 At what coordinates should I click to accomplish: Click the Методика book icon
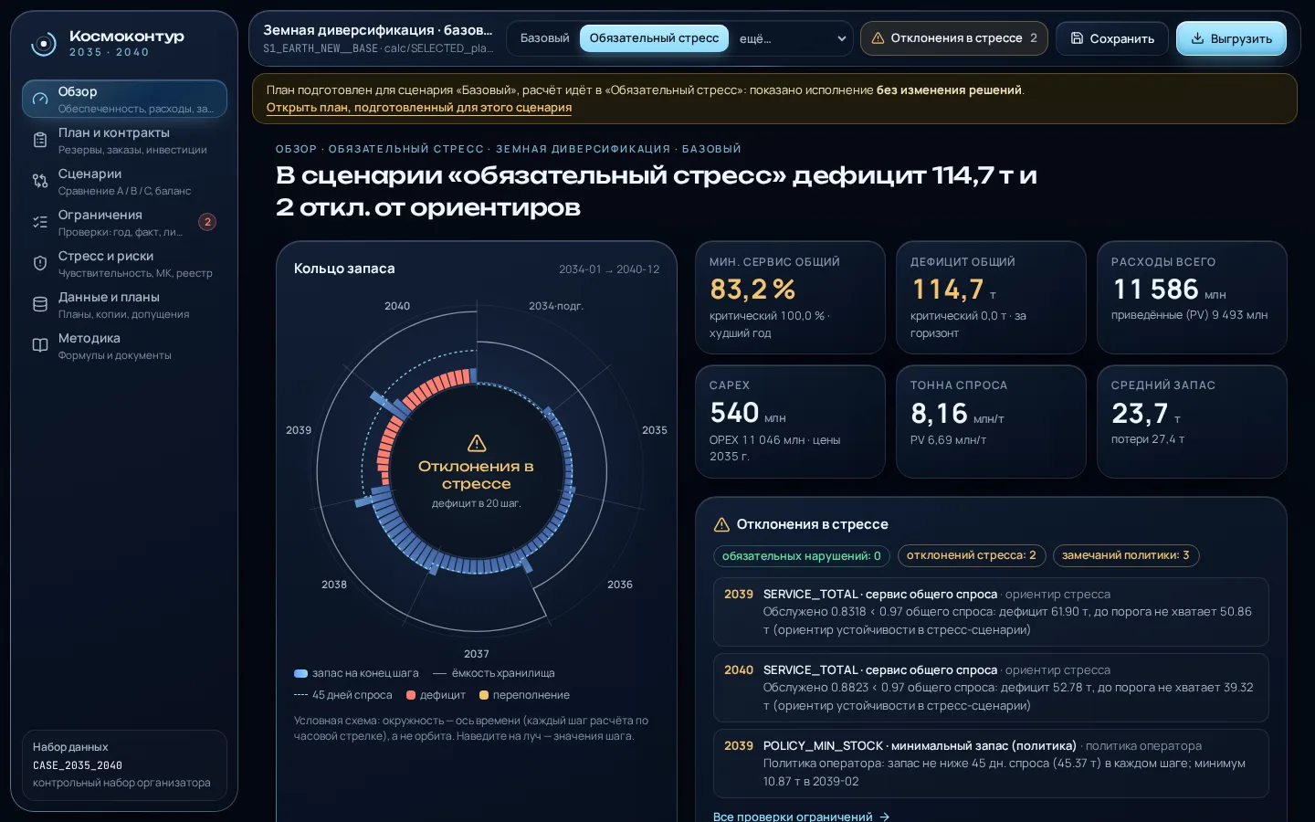pos(40,345)
